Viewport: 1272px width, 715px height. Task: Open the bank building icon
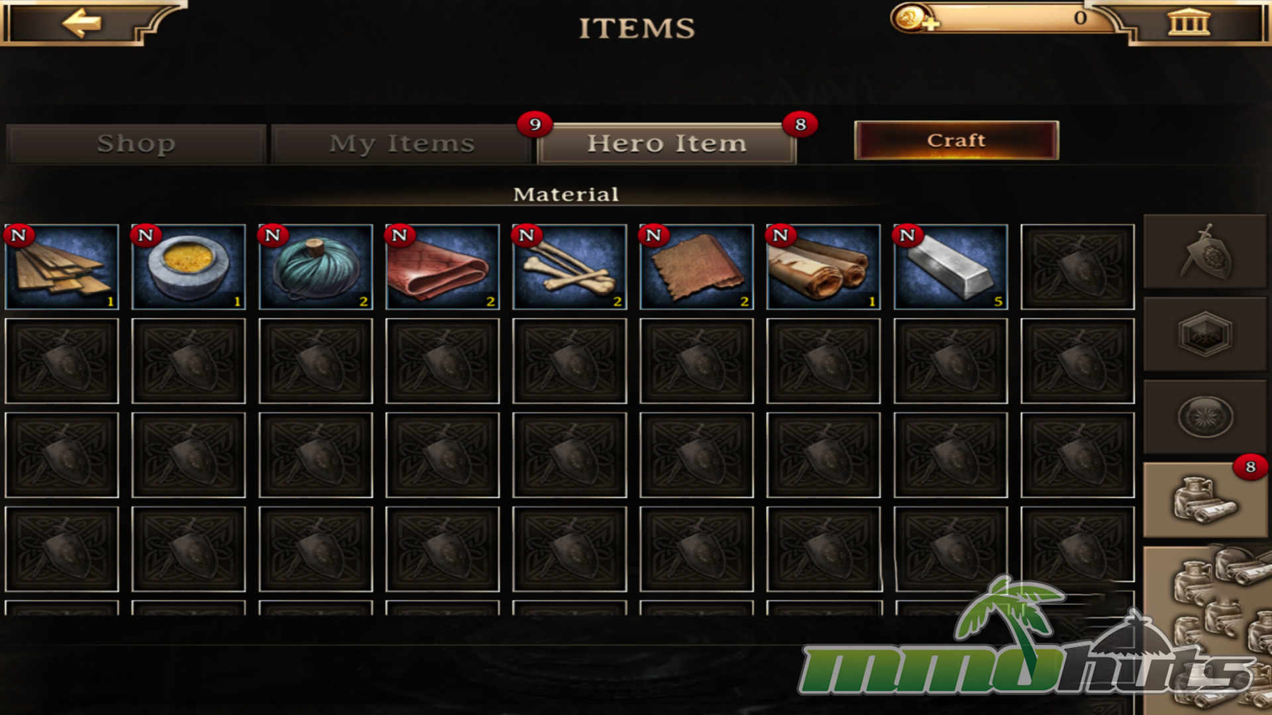1189,23
